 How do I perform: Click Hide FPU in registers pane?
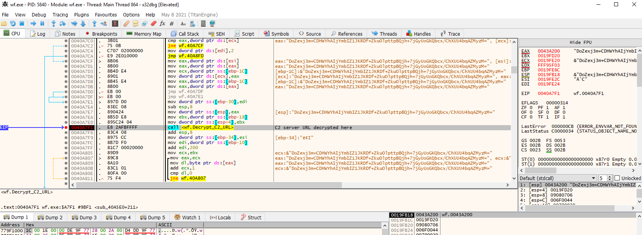pos(580,42)
